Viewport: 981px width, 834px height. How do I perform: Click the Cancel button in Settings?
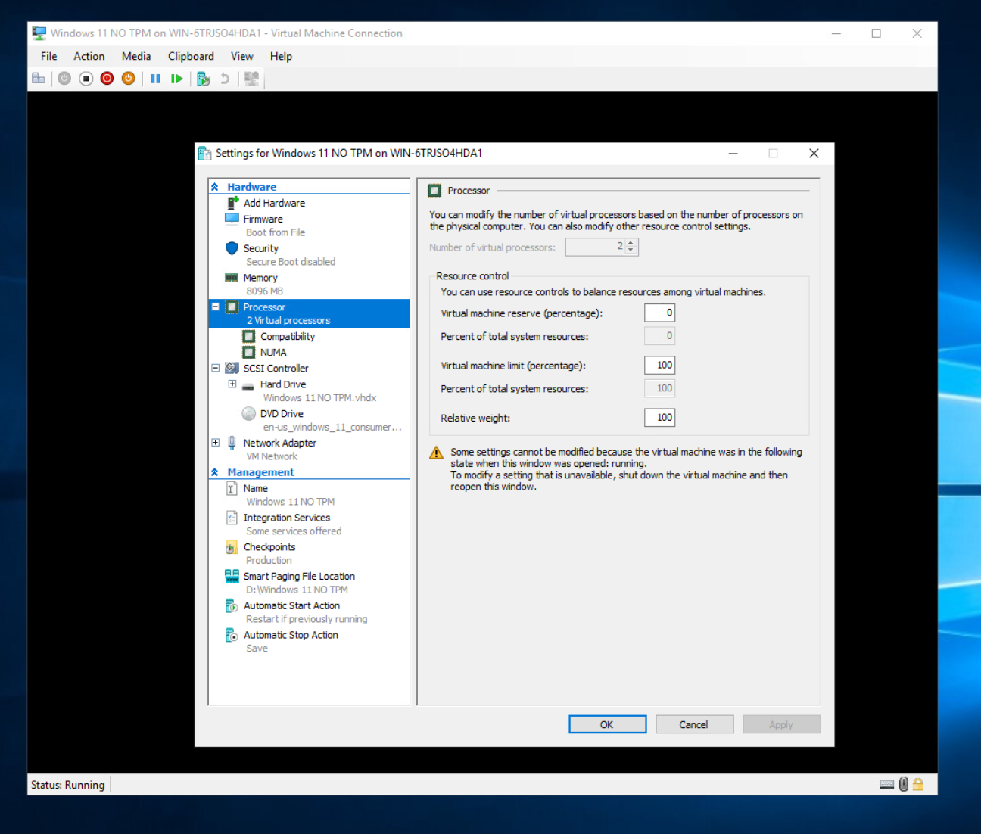tap(694, 724)
